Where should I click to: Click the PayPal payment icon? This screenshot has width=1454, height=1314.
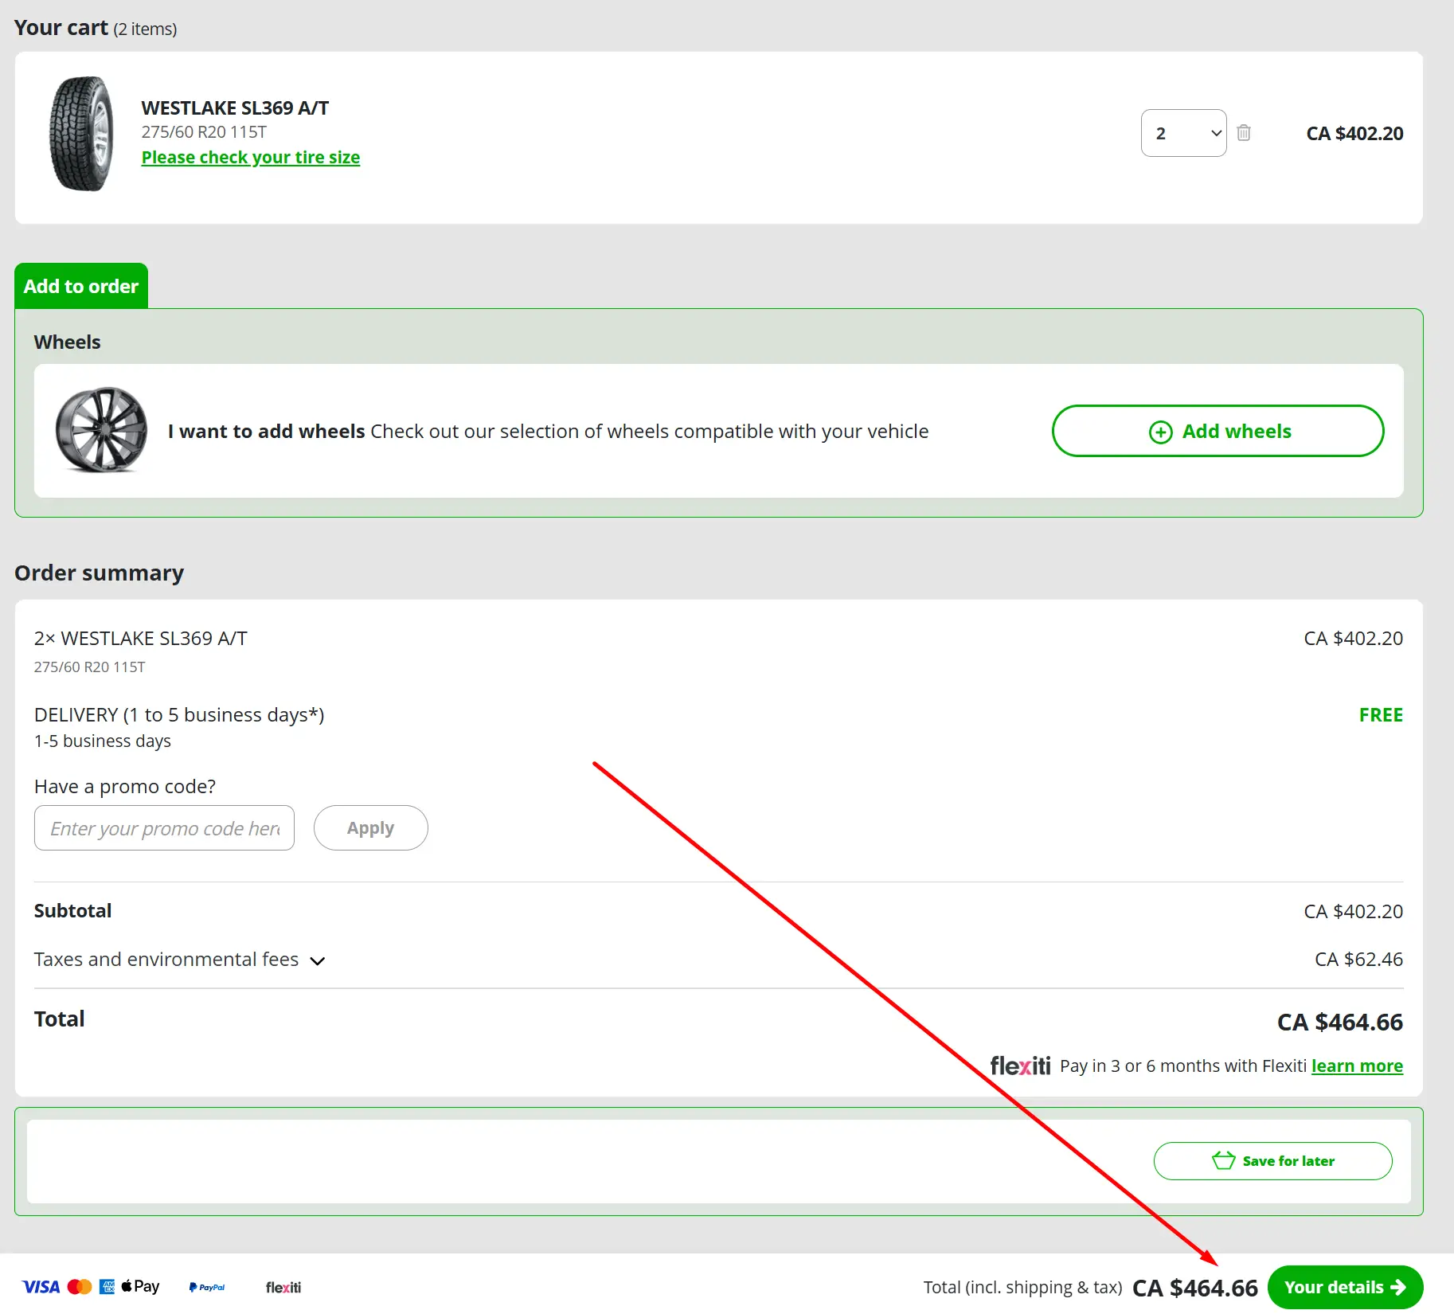click(207, 1287)
